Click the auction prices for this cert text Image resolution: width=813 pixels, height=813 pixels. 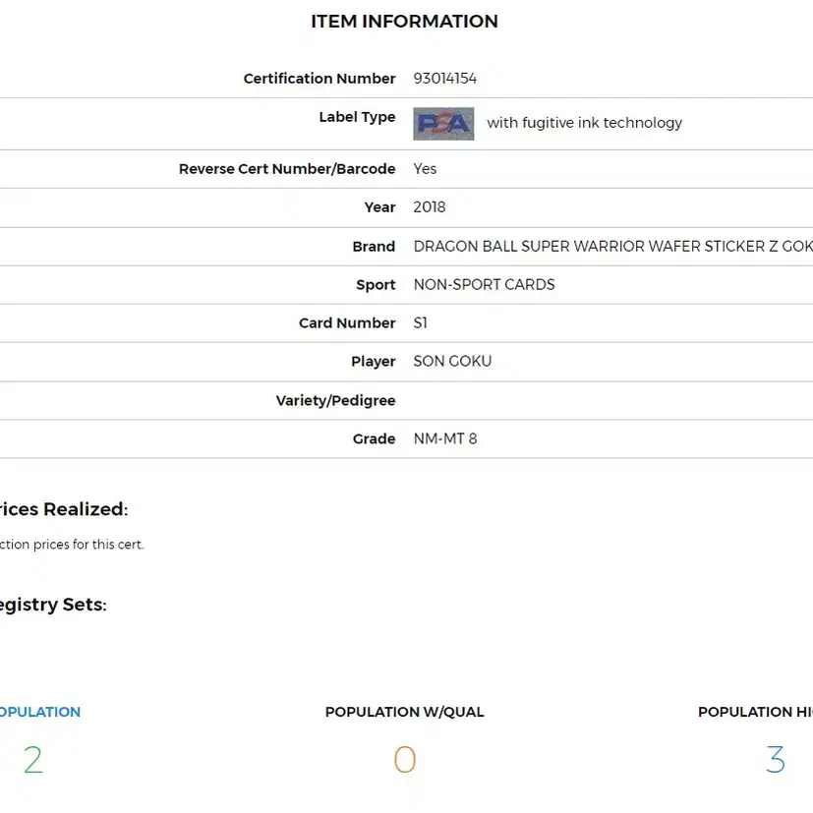click(72, 545)
